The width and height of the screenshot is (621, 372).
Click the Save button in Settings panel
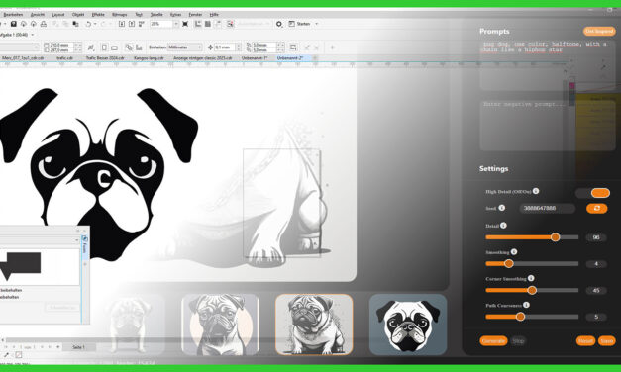[x=607, y=340]
